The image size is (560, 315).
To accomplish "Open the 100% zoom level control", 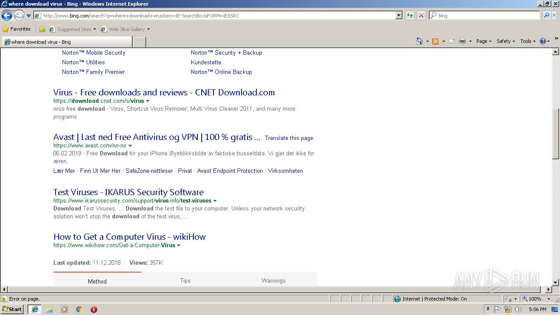I will (x=536, y=299).
